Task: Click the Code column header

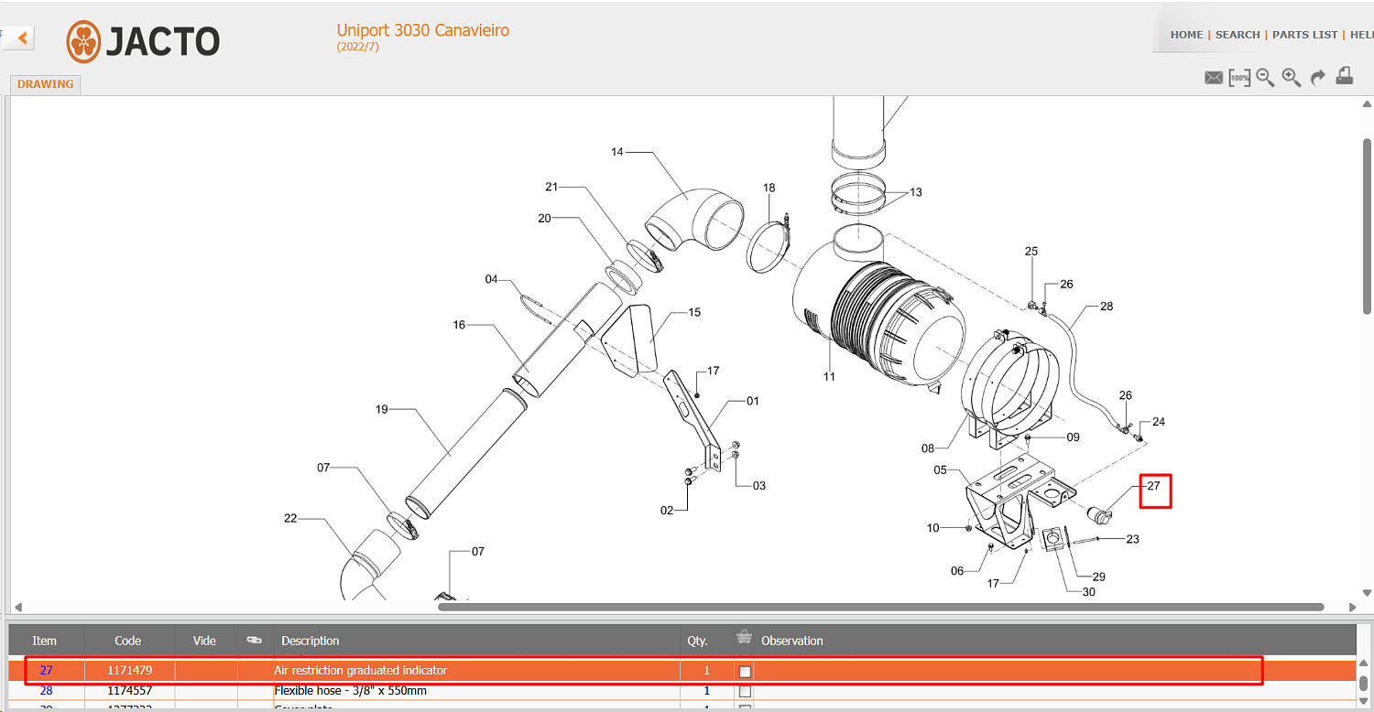Action: pyautogui.click(x=127, y=641)
